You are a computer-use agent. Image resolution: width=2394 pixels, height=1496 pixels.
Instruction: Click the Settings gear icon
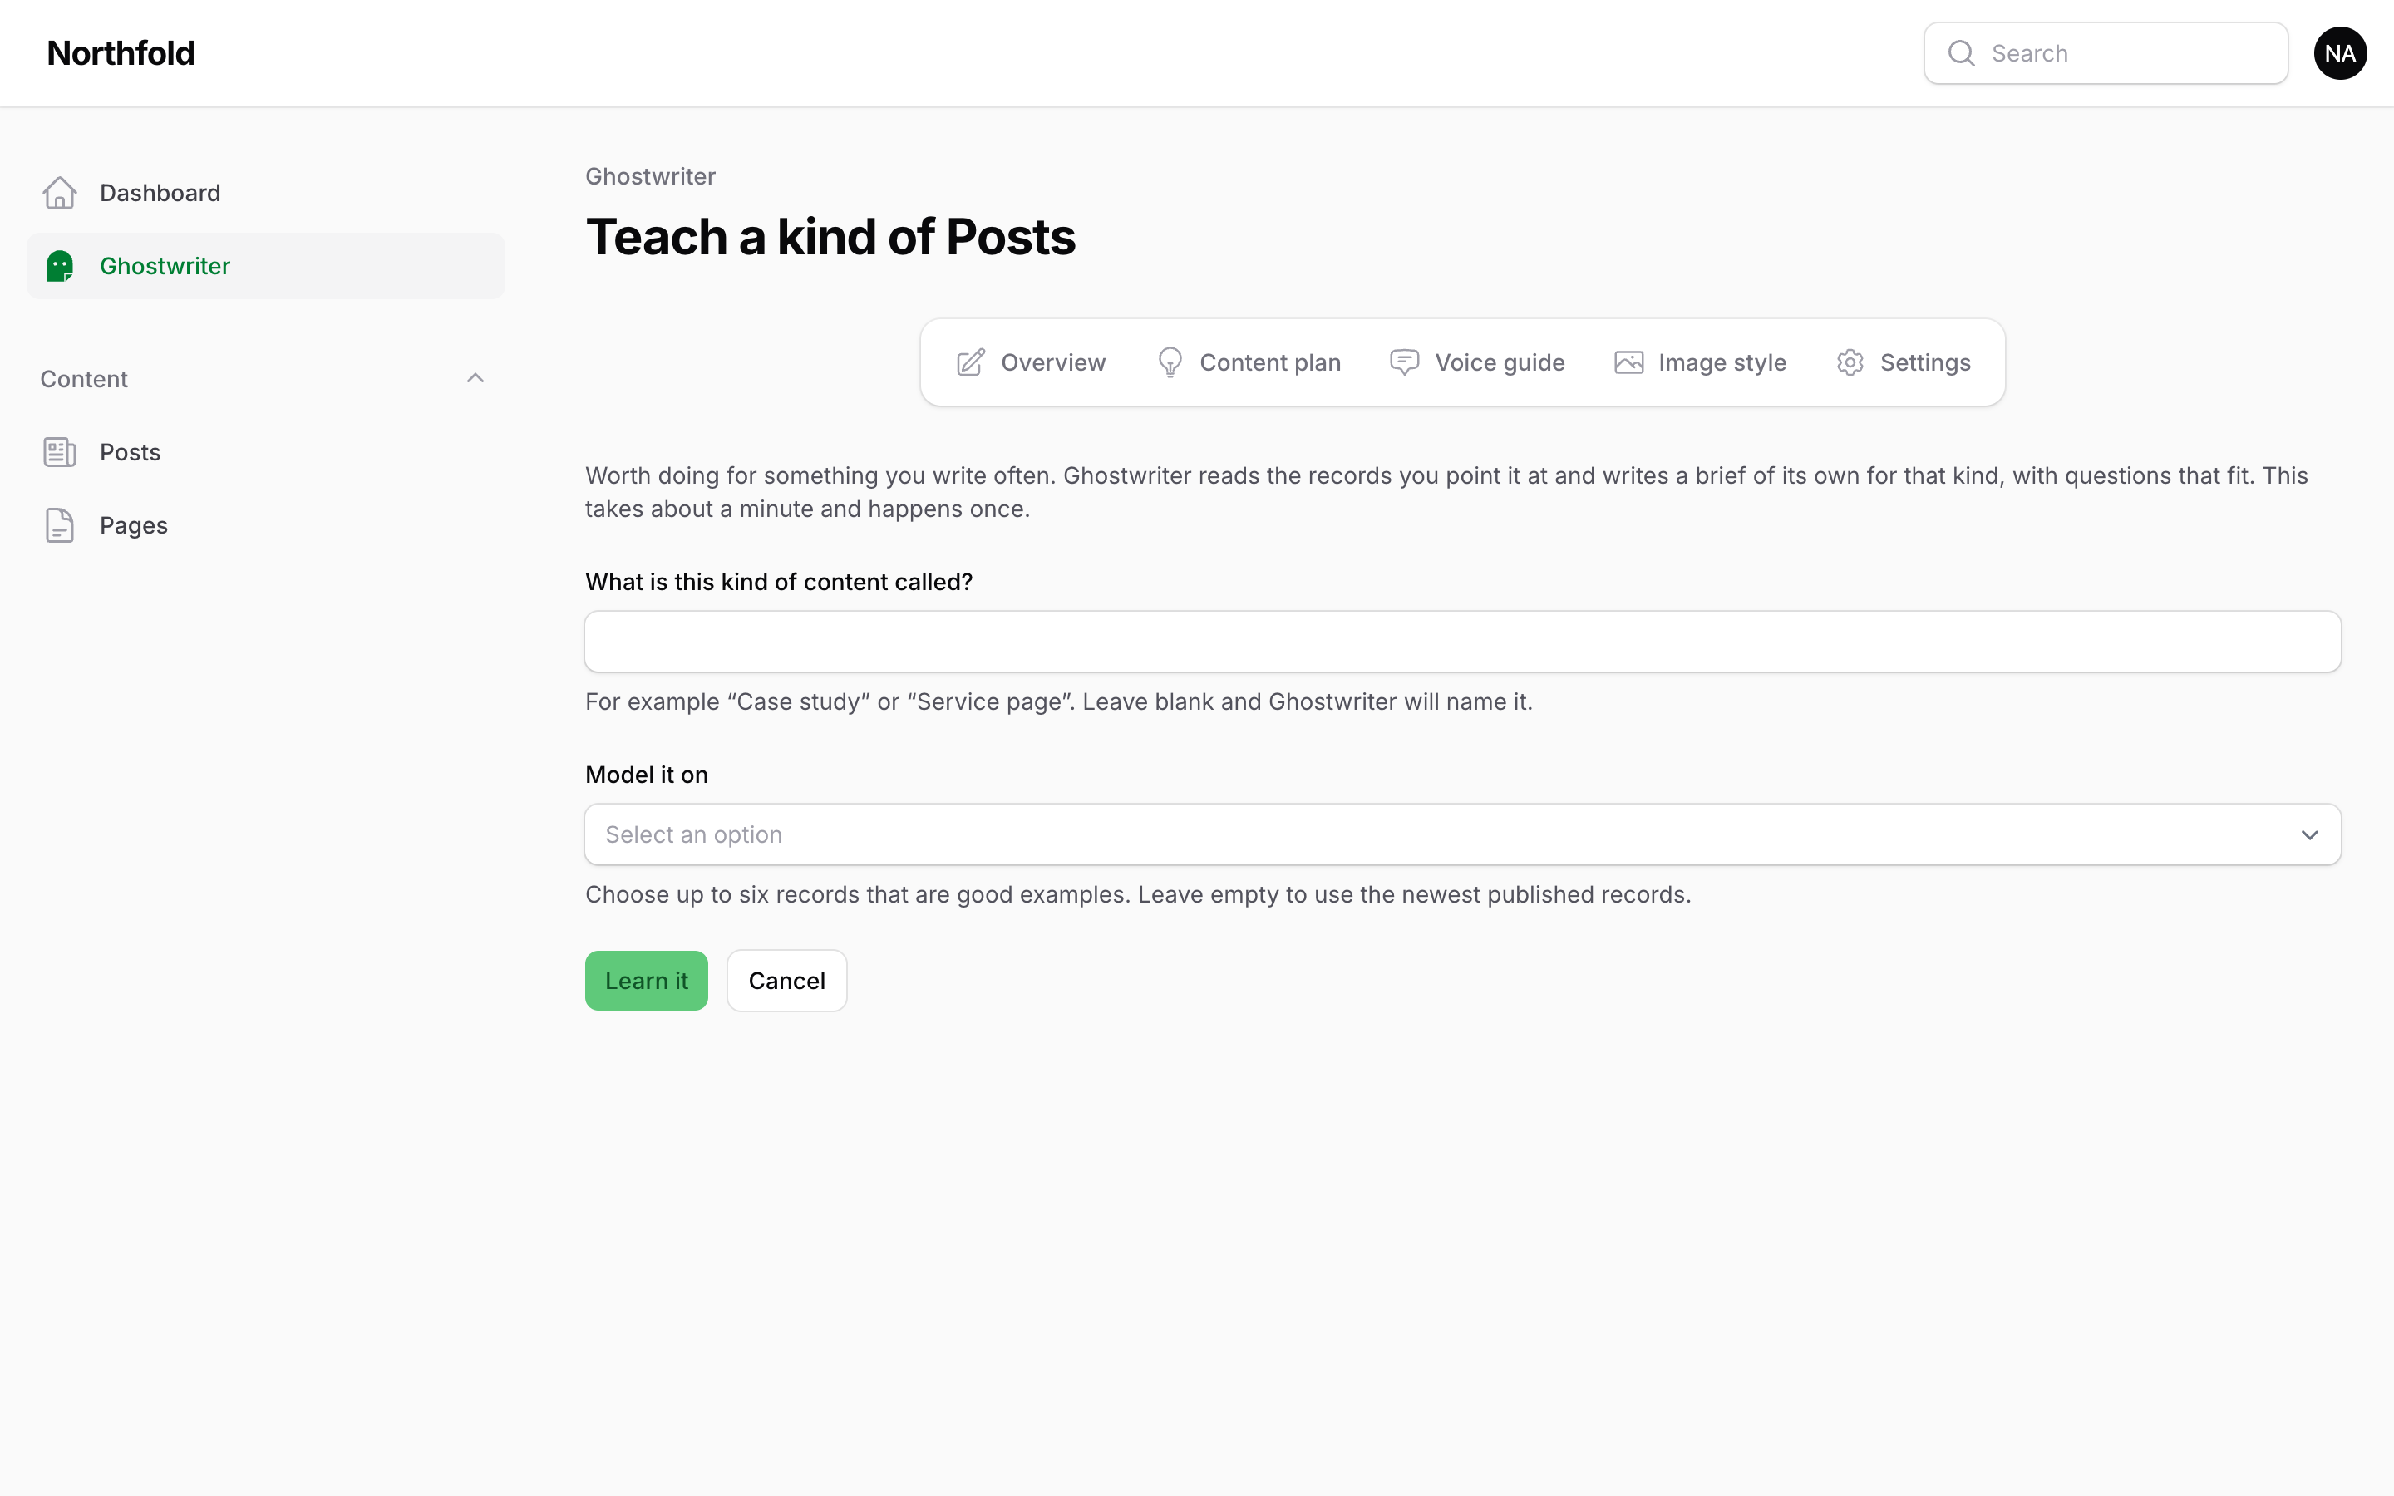click(x=1850, y=362)
